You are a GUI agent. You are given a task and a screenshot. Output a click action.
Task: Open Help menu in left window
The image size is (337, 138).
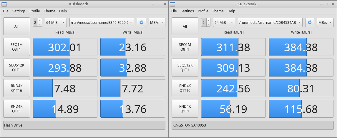click(x=63, y=11)
